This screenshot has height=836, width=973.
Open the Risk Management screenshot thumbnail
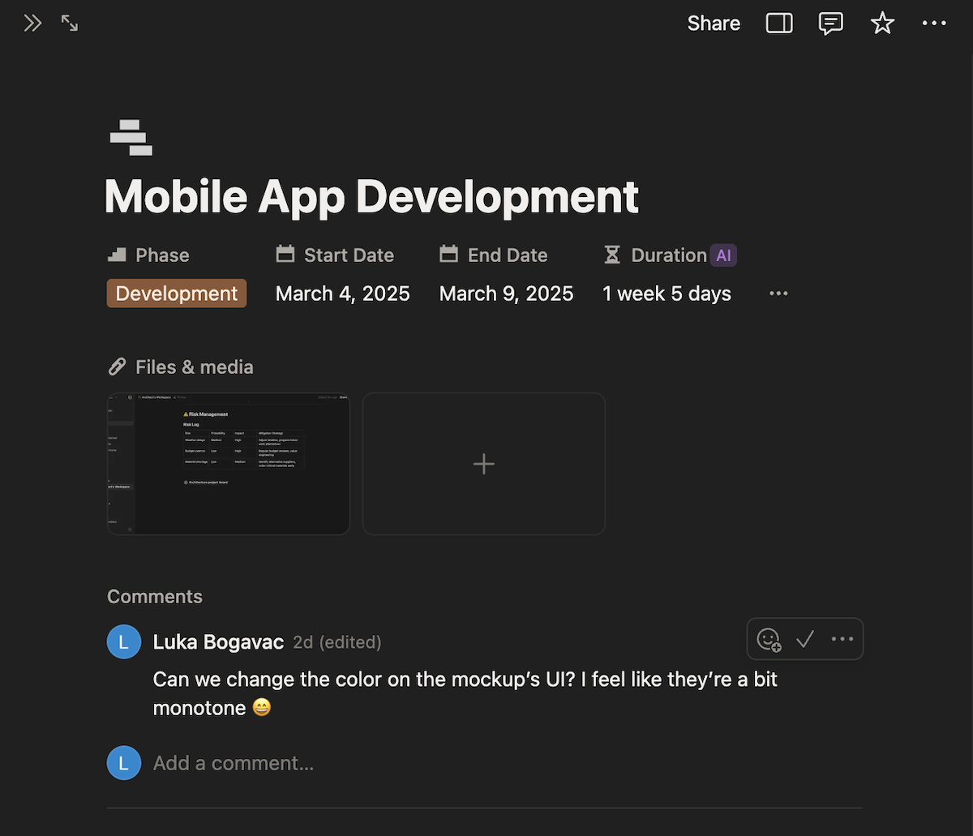228,463
